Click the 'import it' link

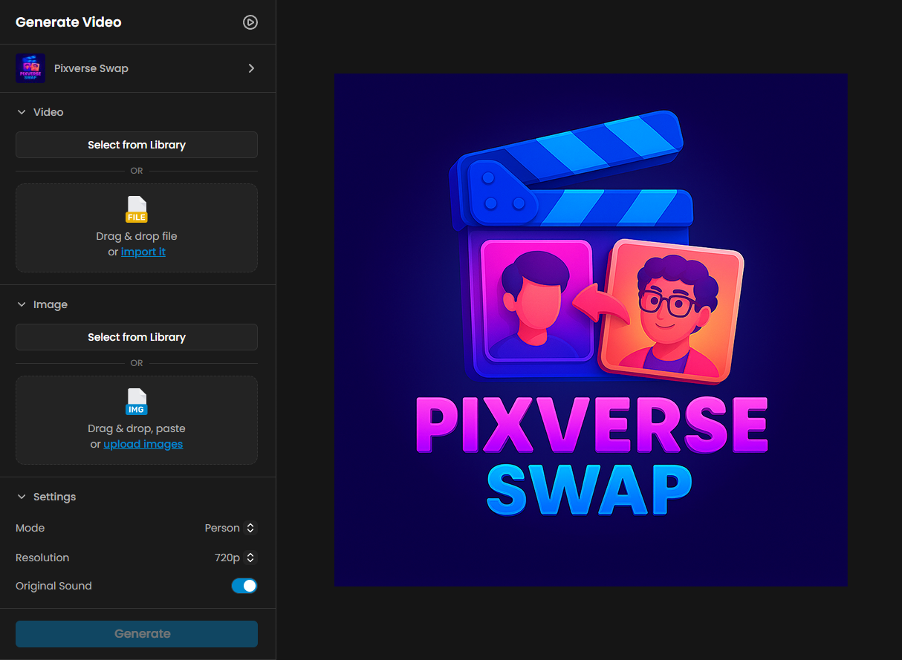point(143,252)
